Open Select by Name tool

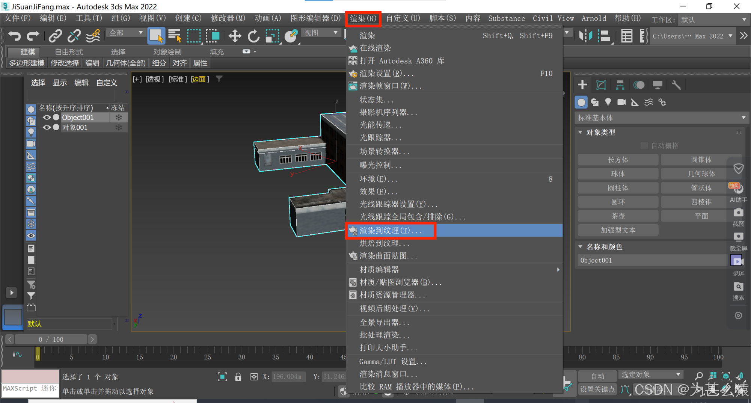(x=175, y=36)
